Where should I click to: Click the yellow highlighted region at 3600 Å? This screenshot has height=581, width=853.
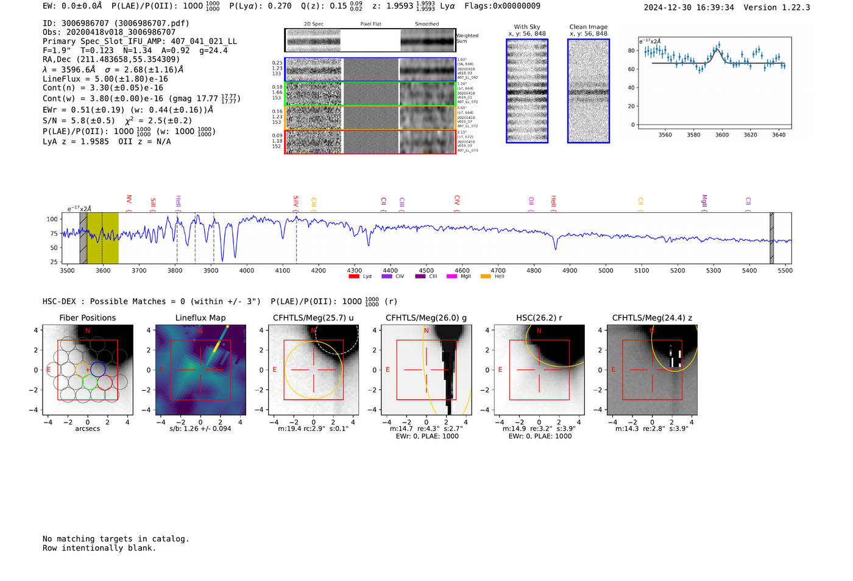tap(102, 238)
